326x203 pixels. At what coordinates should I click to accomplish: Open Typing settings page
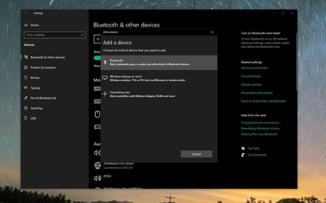(35, 88)
